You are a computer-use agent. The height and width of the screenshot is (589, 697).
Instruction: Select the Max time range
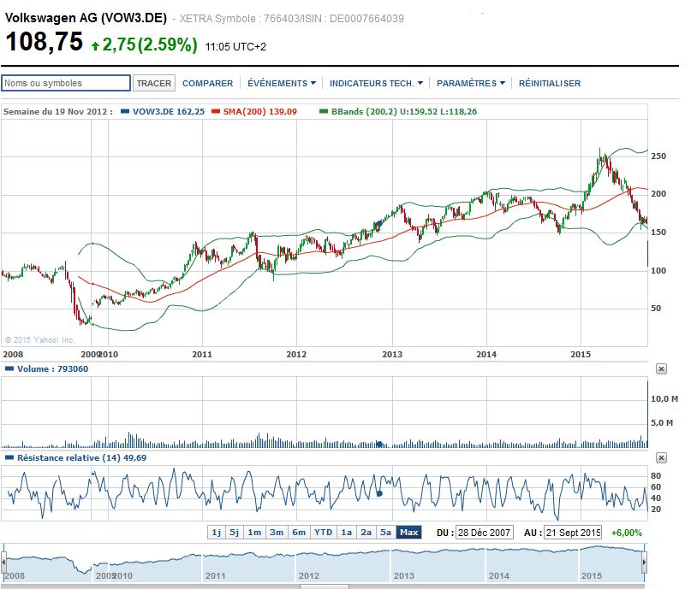pyautogui.click(x=409, y=533)
